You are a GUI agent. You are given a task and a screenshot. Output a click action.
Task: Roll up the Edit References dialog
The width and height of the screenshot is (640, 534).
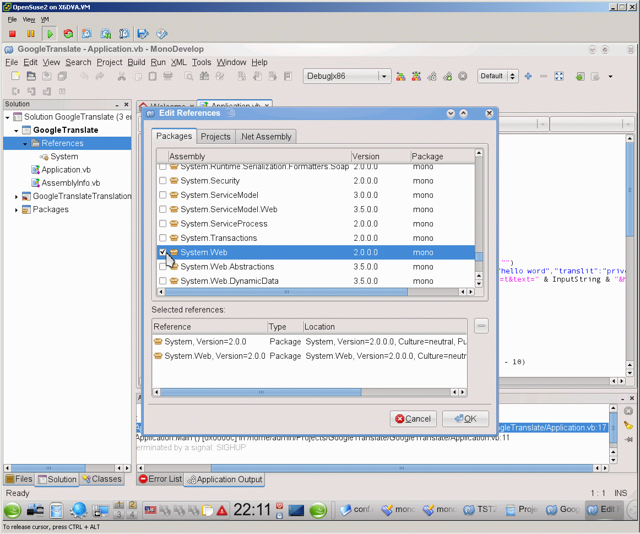463,114
